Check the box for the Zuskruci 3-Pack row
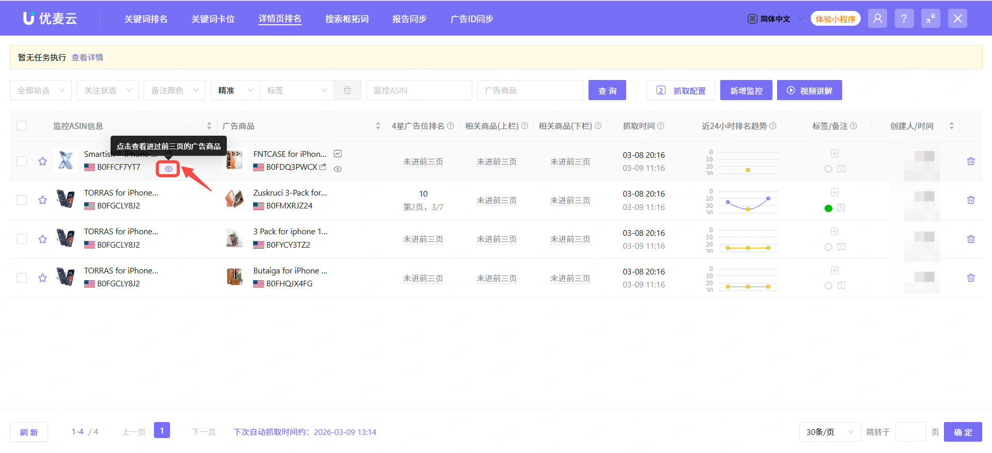 coord(22,200)
